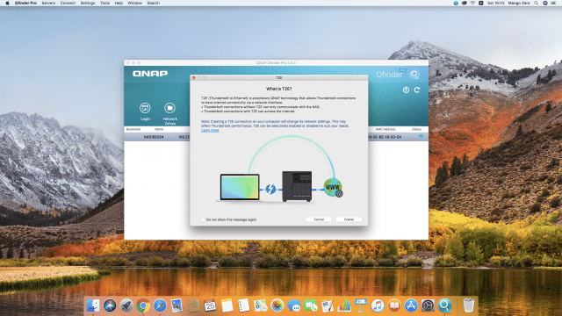Open Qfinder Pro application menu
562x316 pixels.
[25, 3]
